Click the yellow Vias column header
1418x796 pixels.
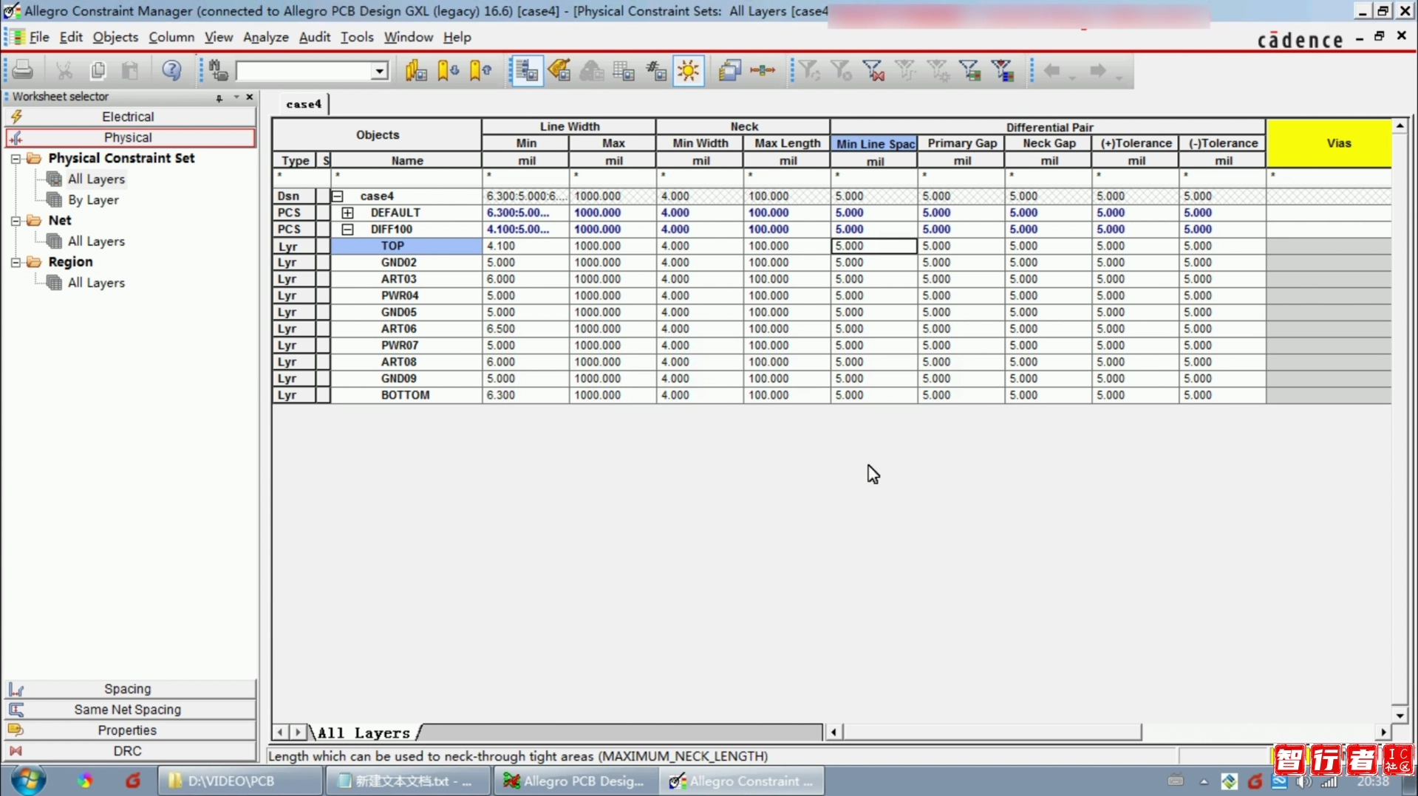coord(1329,143)
